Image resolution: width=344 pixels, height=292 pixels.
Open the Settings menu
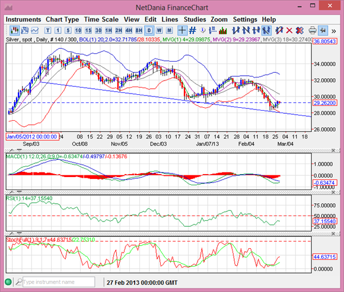coord(245,20)
